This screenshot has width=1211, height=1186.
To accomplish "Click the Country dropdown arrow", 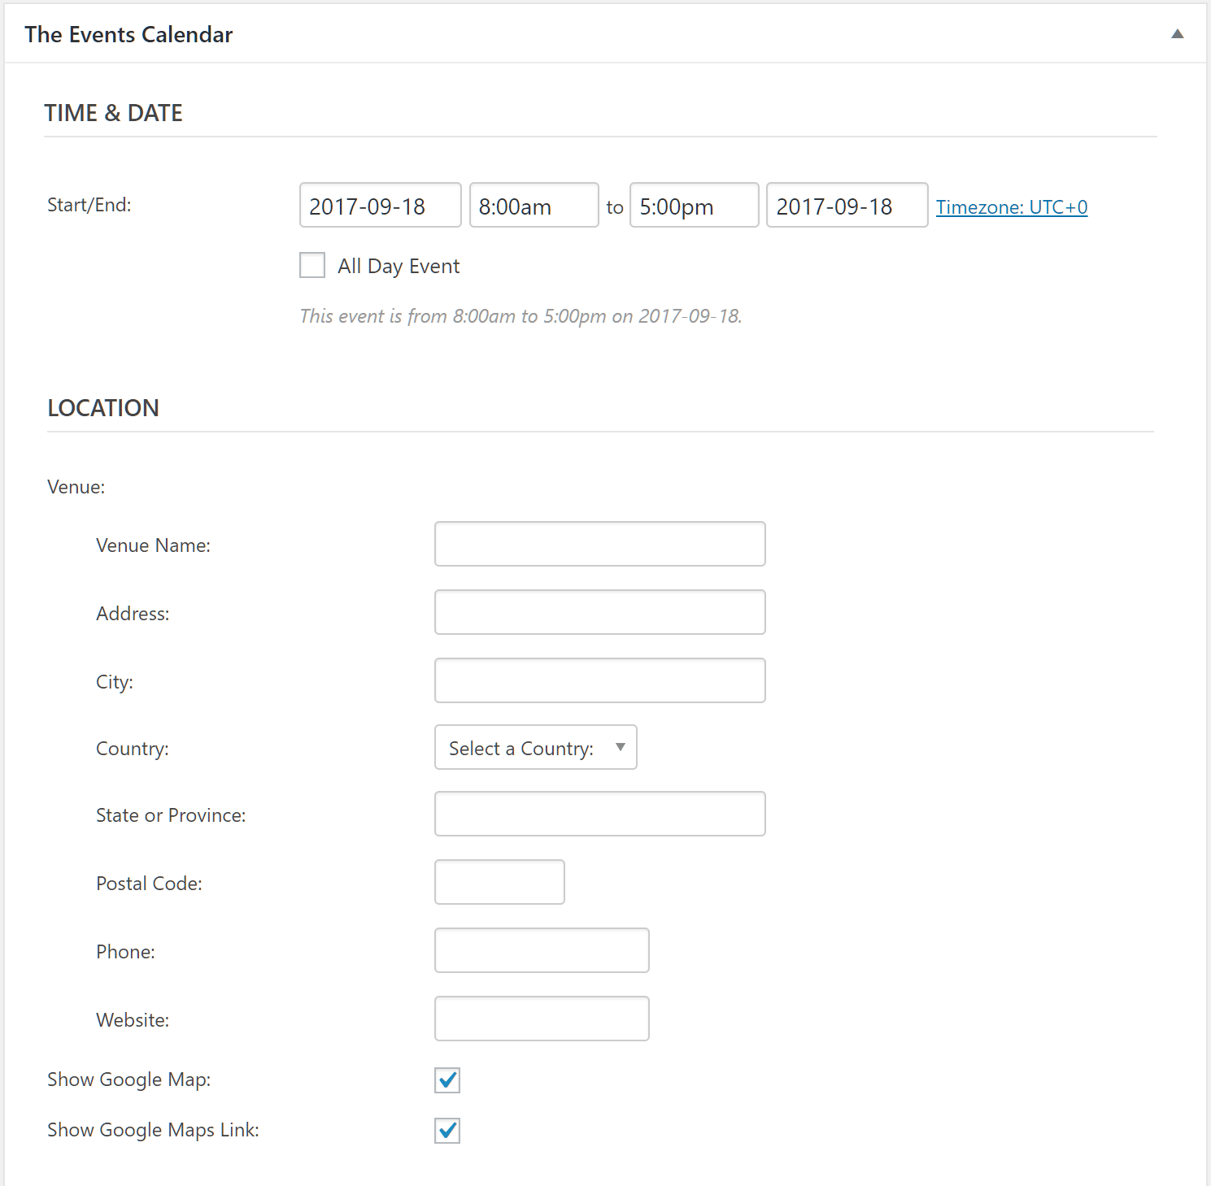I will point(620,748).
